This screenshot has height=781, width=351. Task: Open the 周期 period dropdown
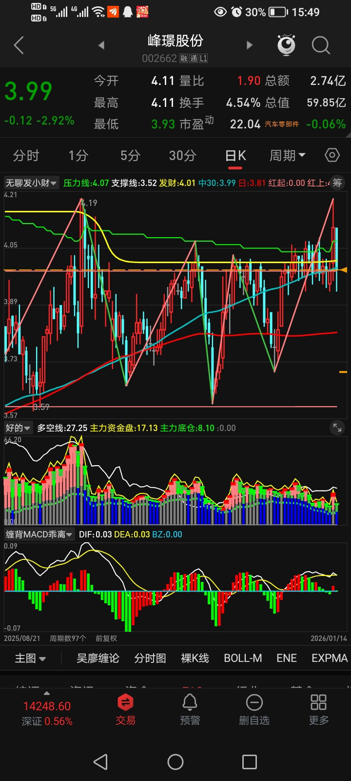(288, 156)
